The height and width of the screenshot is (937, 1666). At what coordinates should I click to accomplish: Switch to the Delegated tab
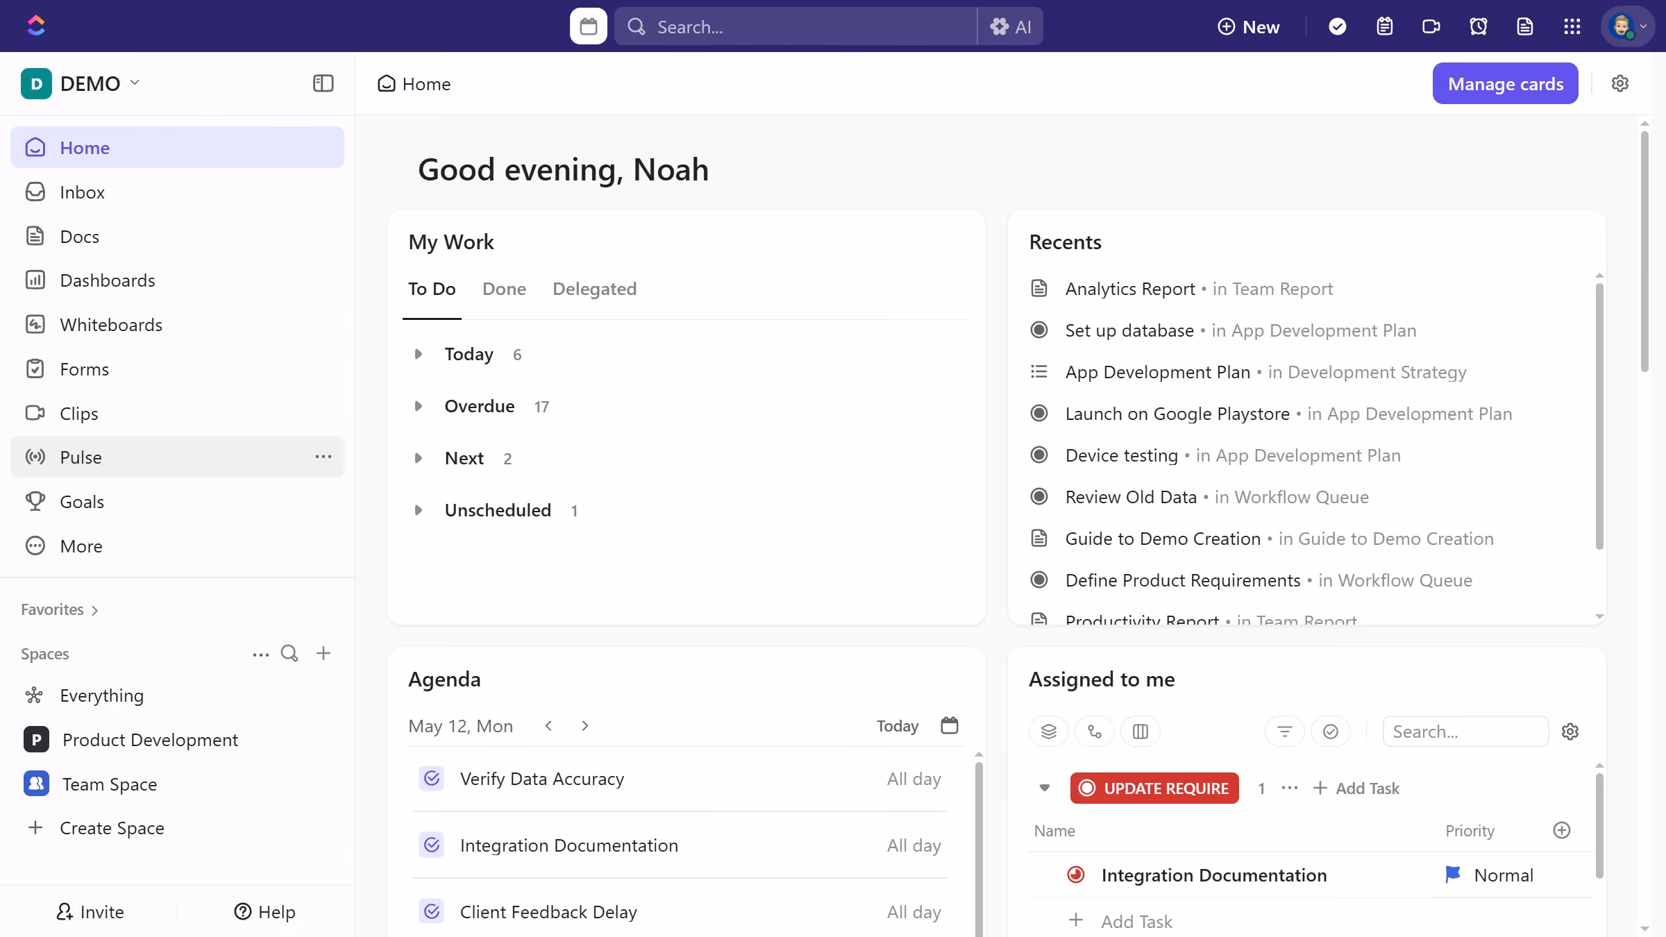(x=594, y=289)
